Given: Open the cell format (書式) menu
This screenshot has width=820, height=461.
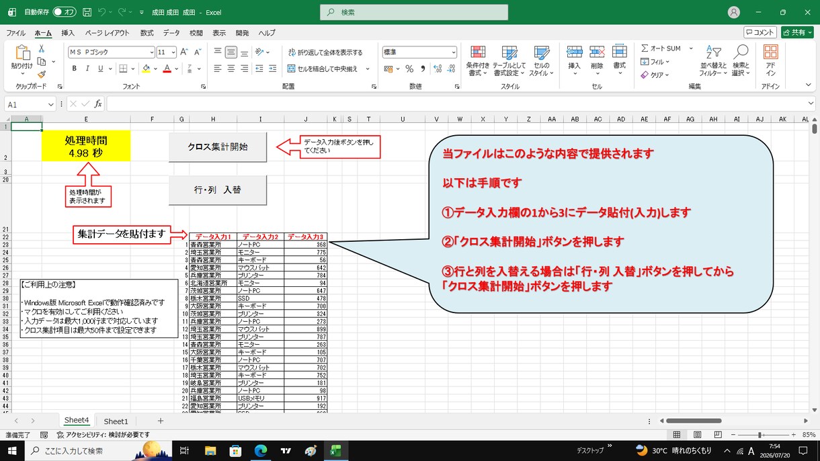Looking at the screenshot, I should click(619, 61).
